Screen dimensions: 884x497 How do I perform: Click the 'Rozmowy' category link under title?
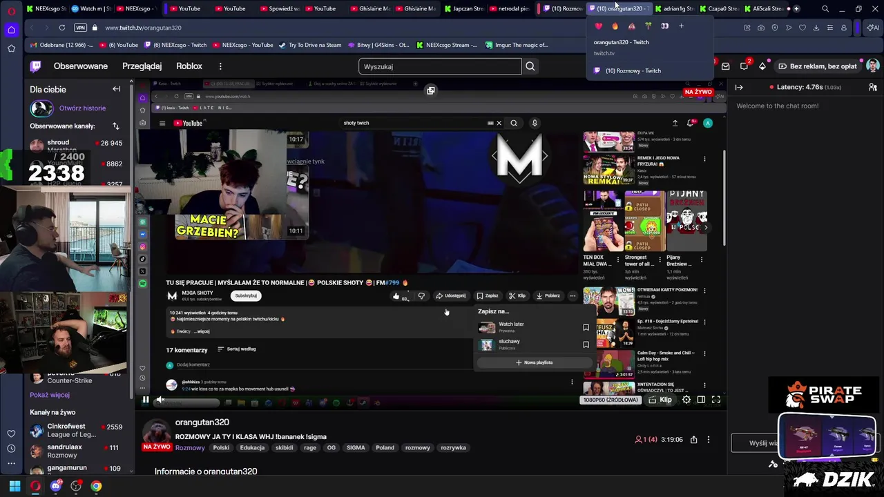(x=190, y=447)
